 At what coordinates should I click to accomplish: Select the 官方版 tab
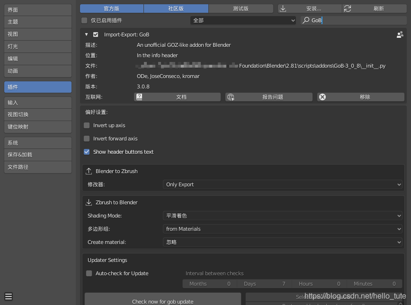pos(112,9)
